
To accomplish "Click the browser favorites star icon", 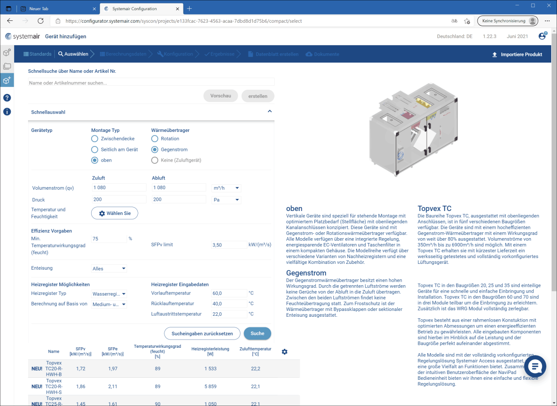I will click(x=467, y=21).
